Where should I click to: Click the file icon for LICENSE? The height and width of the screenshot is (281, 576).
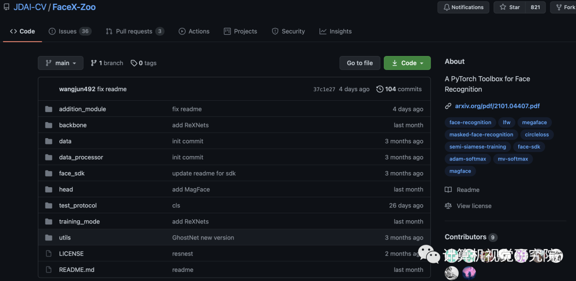(49, 253)
